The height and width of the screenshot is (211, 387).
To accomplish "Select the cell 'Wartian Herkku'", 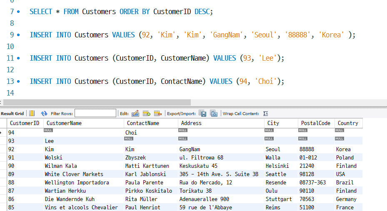I will [x=83, y=191].
